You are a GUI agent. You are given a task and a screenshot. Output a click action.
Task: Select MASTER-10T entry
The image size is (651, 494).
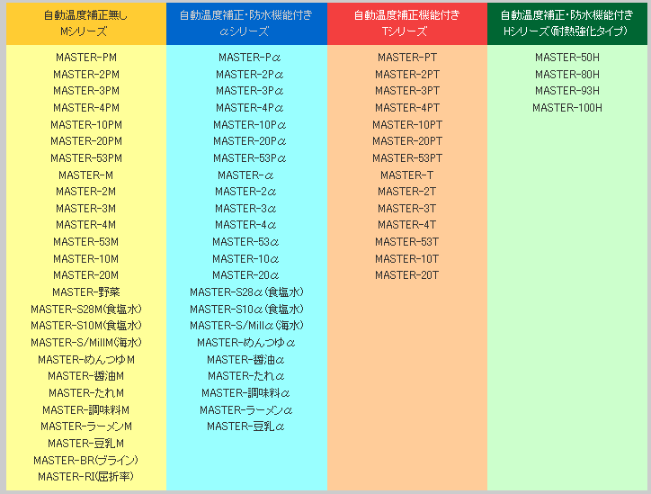tap(406, 258)
